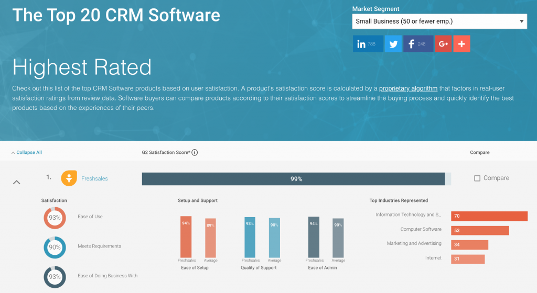Click the Internet industry label
This screenshot has width=537, height=293.
pos(433,258)
